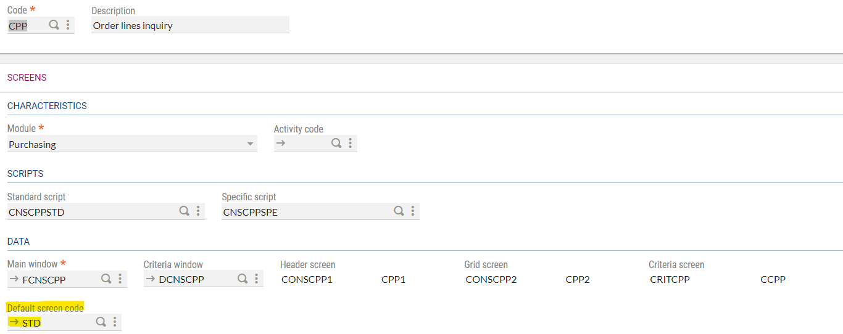Open the Activity code three-dot actions menu
Image resolution: width=843 pixels, height=334 pixels.
[350, 143]
